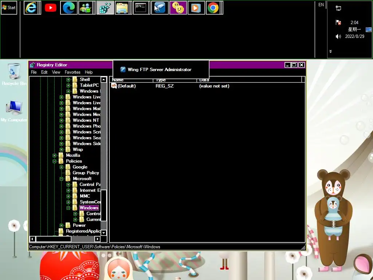Viewport: 373px width, 280px height.
Task: Click the Registry Editor title bar icon
Action: click(32, 65)
